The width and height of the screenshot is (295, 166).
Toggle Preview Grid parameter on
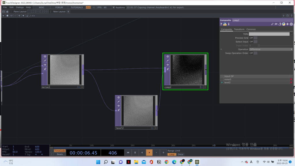[x=255, y=38]
